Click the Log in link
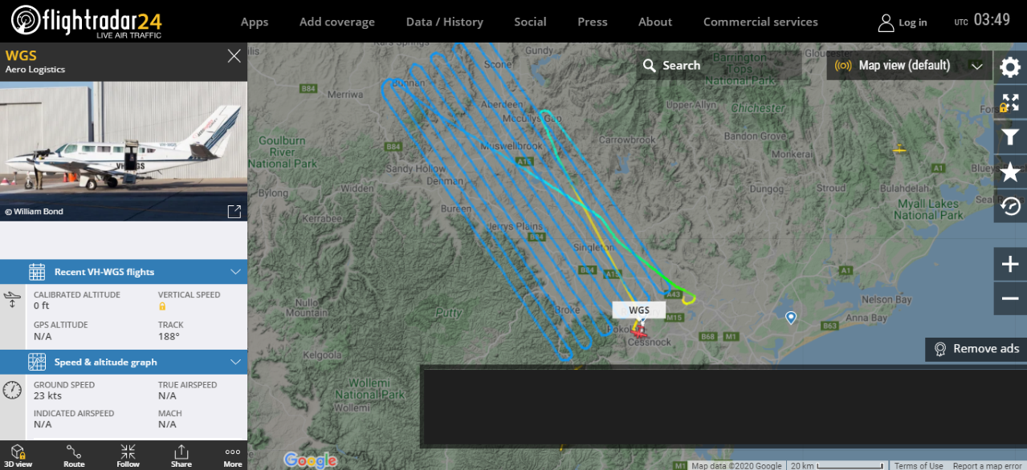This screenshot has height=470, width=1027. [x=903, y=22]
